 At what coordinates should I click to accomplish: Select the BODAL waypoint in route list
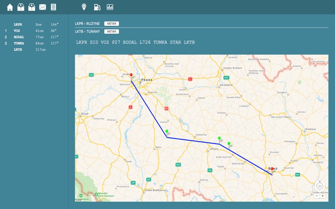click(19, 37)
